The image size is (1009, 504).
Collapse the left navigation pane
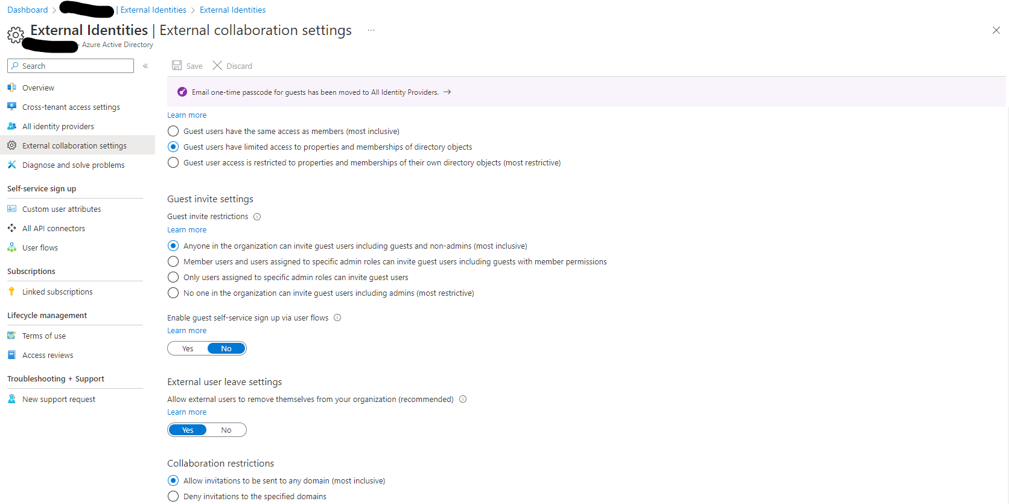click(x=145, y=66)
